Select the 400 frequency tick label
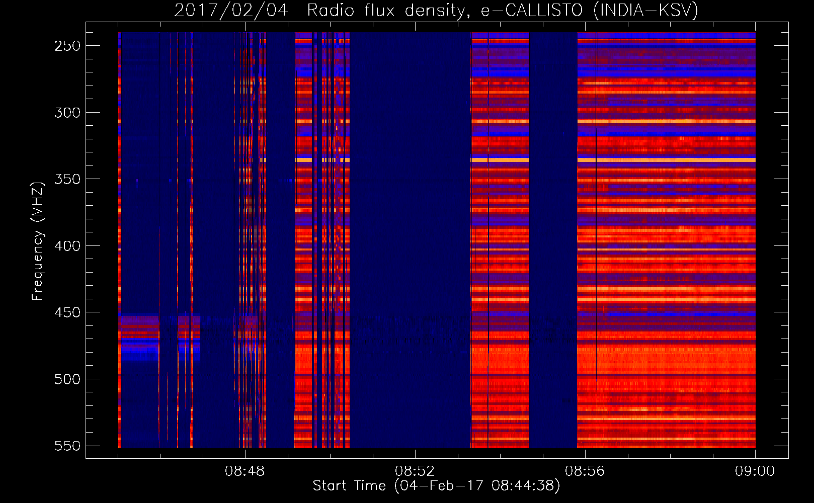This screenshot has height=503, width=814. point(67,246)
